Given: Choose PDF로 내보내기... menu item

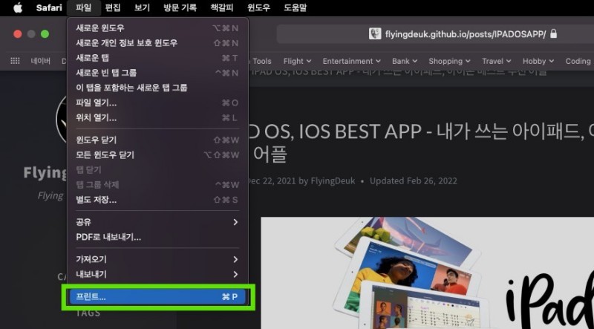Looking at the screenshot, I should click(x=157, y=237).
